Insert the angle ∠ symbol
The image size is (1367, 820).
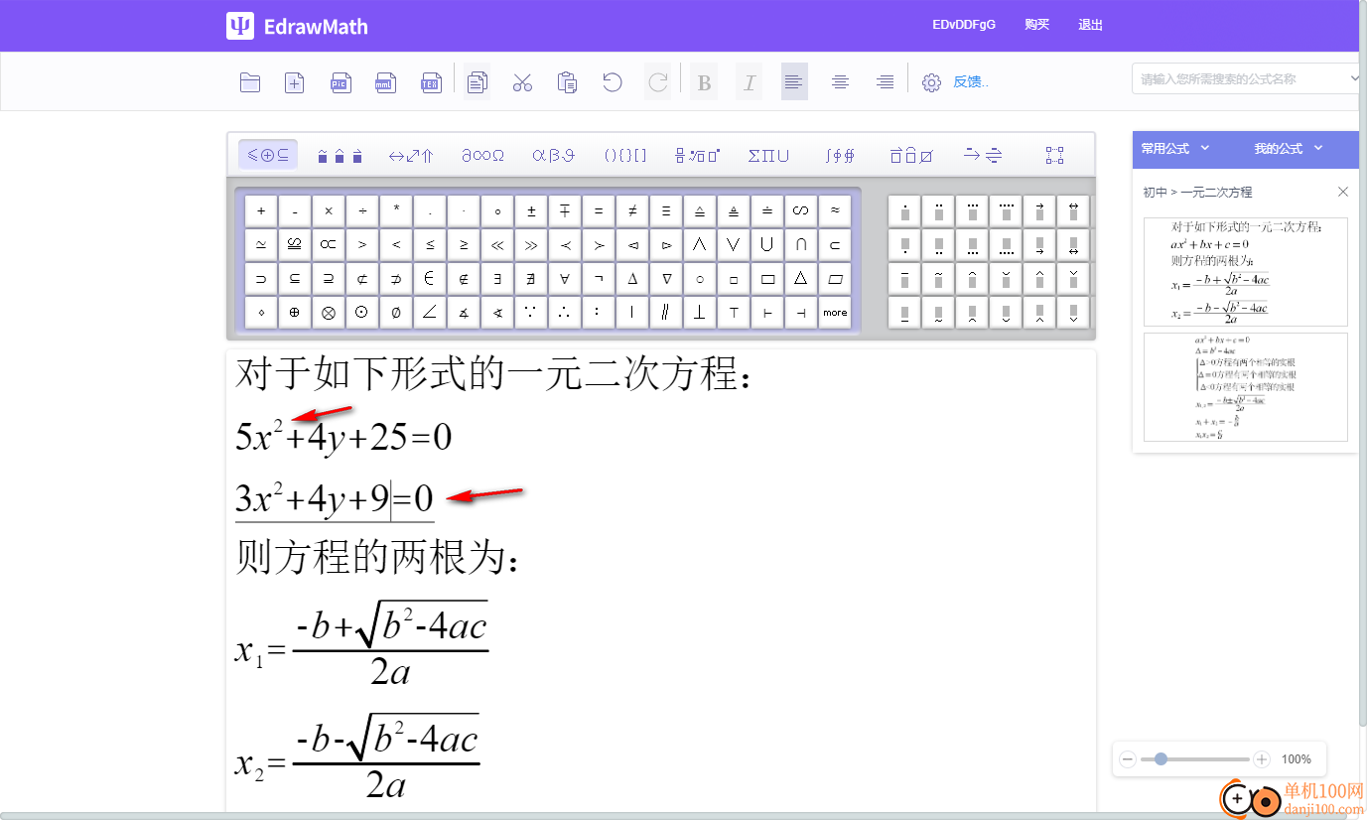pyautogui.click(x=430, y=312)
